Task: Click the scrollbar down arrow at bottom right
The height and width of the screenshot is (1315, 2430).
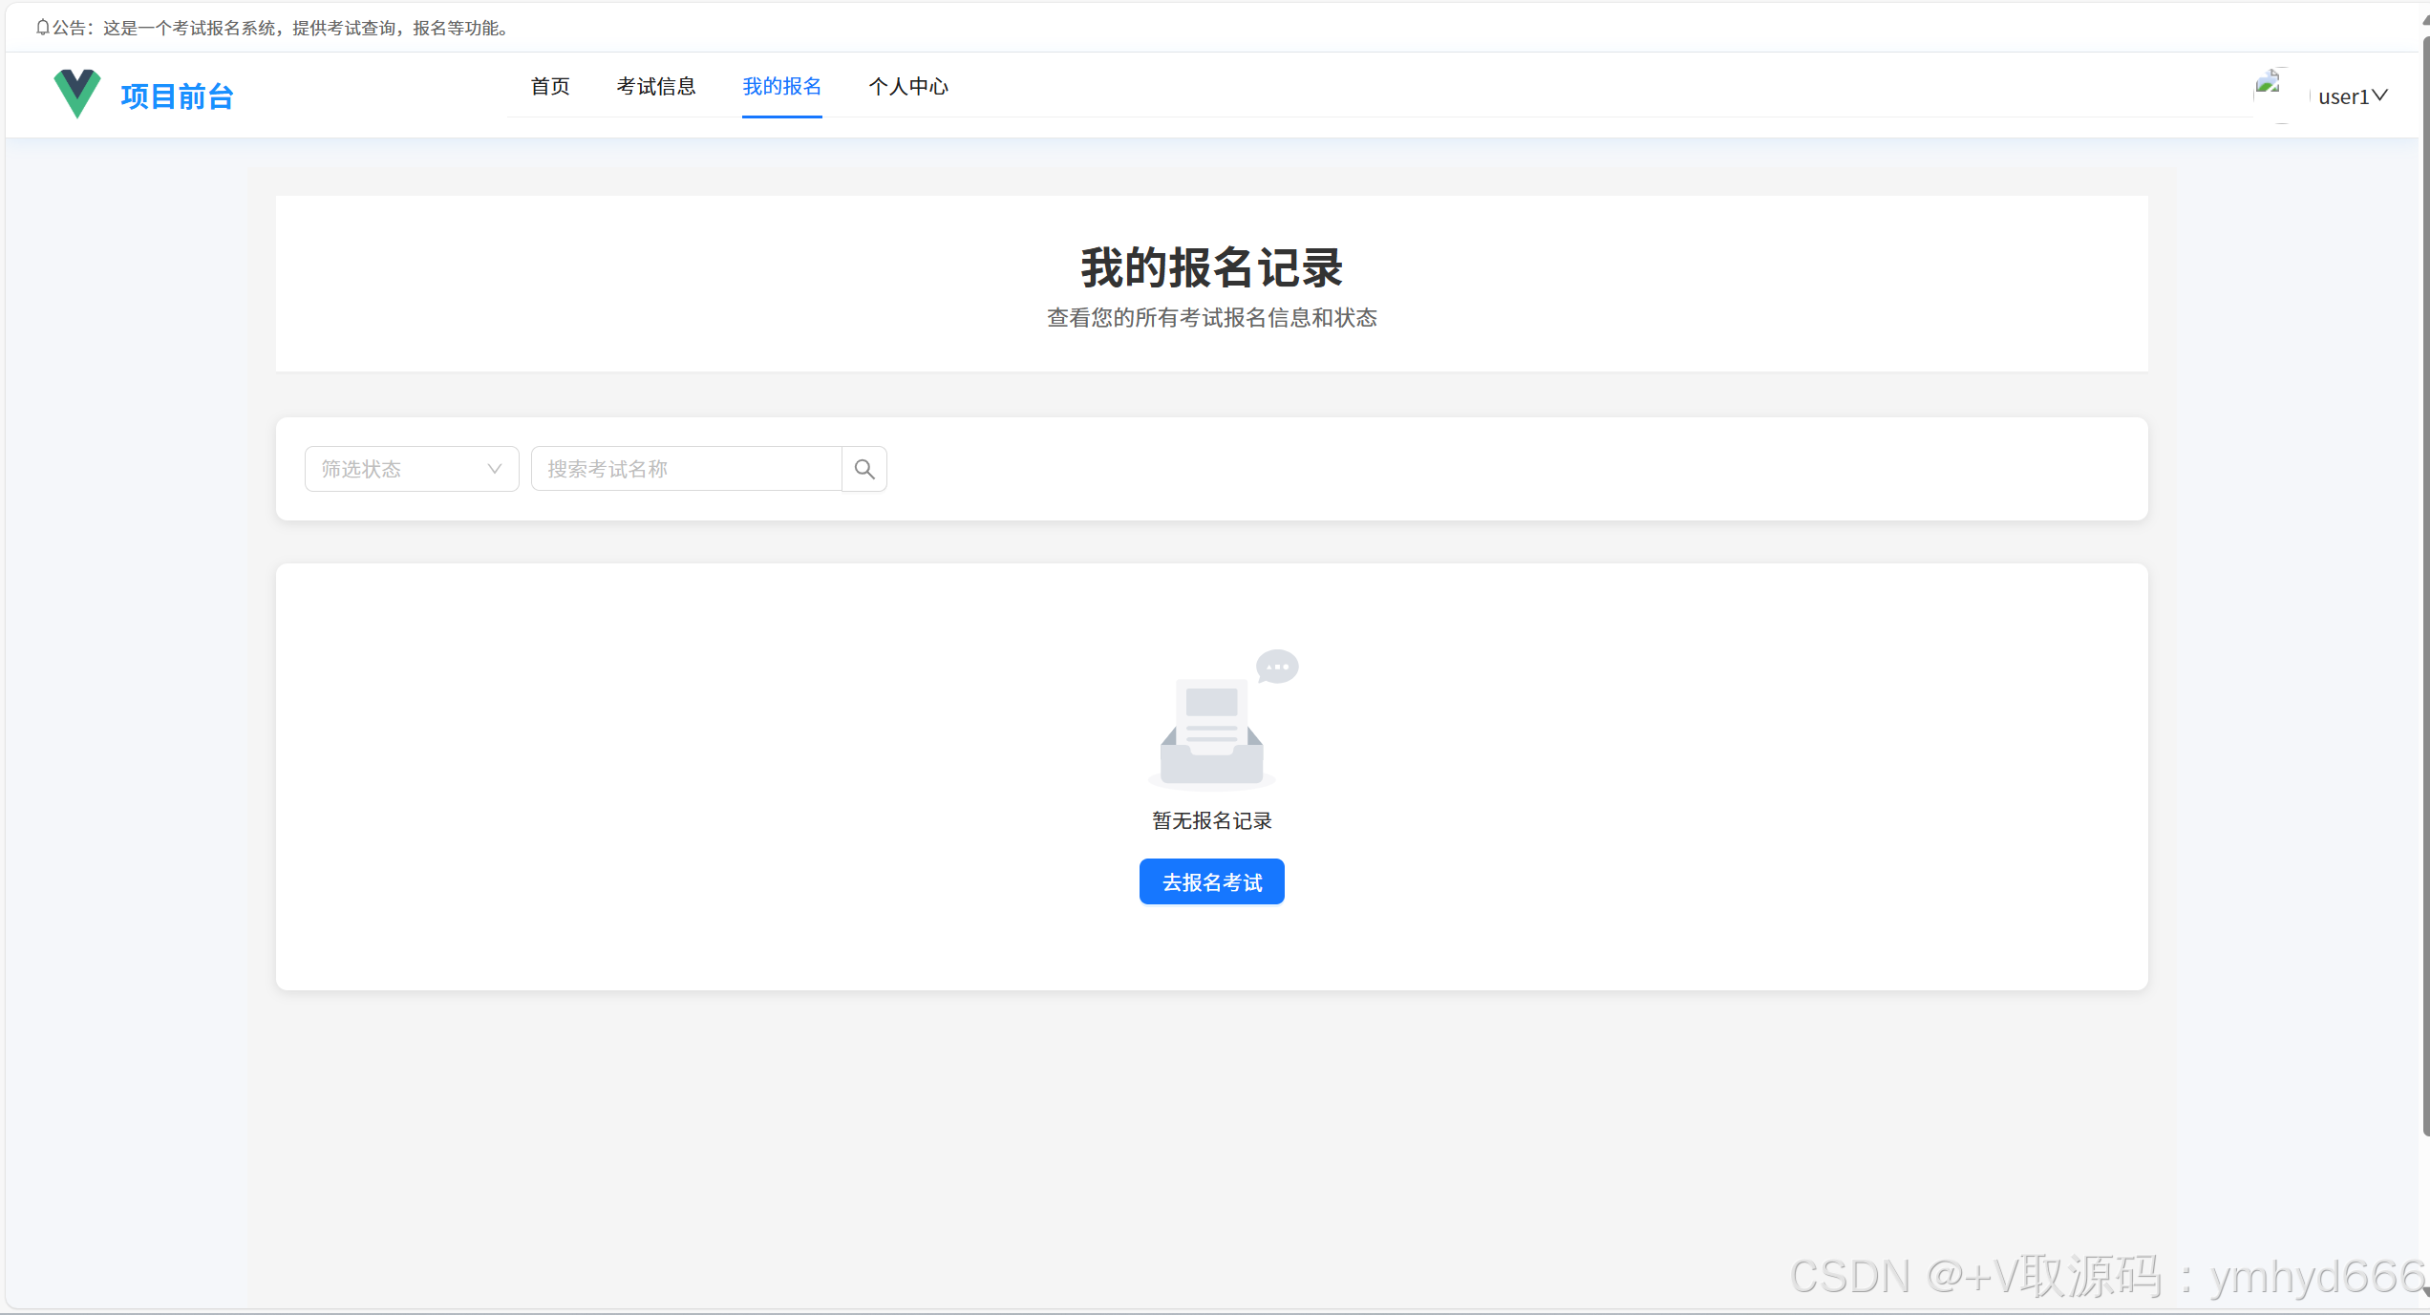Action: tap(2425, 1291)
